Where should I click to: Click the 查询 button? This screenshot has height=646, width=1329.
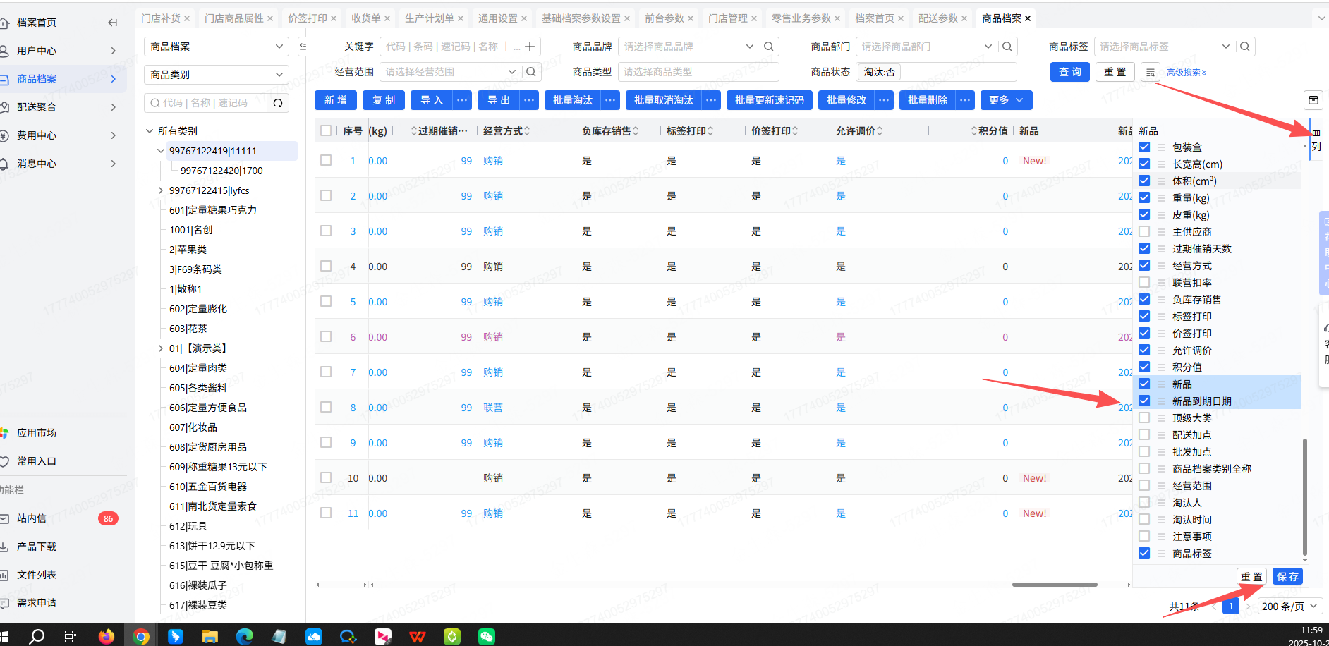pyautogui.click(x=1069, y=72)
